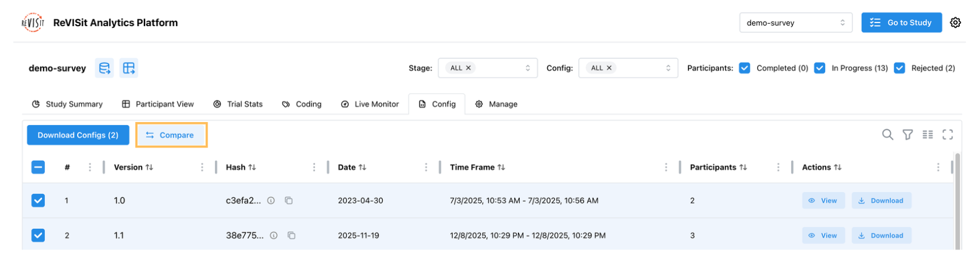Open the Time Frame column options menu
The height and width of the screenshot is (255, 980).
665,168
